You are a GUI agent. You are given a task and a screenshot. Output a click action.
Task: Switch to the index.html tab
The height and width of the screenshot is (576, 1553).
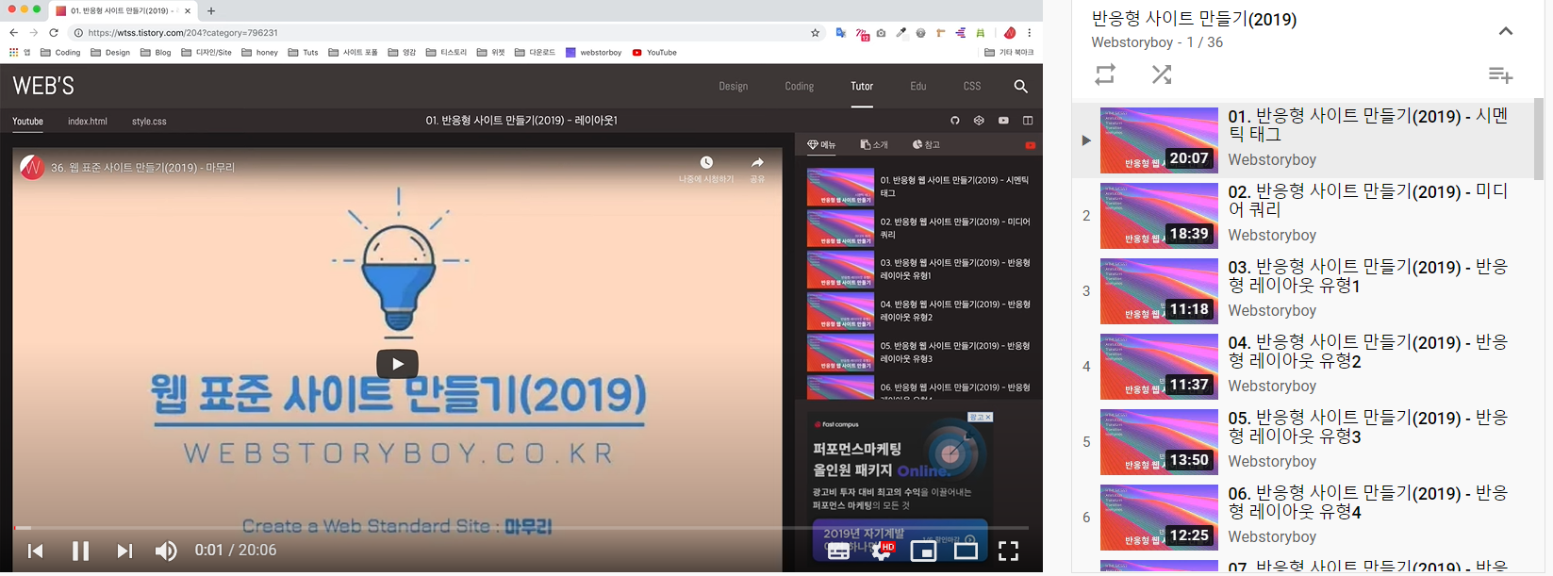[x=88, y=122]
